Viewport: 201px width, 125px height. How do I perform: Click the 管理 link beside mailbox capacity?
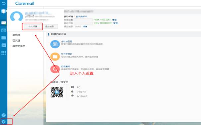[x=114, y=20]
